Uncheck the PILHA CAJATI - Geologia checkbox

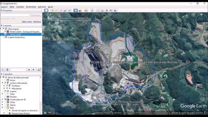5,32
